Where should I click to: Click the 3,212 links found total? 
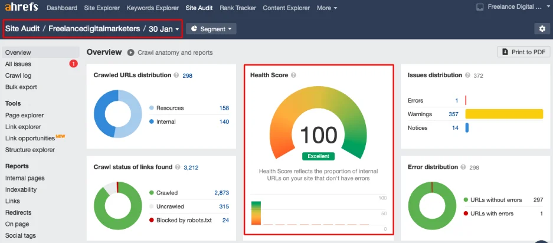click(191, 168)
